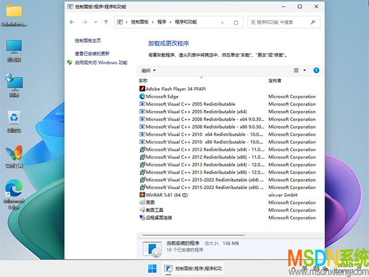
Task: Click the win.rar GmbH publisher cell
Action: pos(283,195)
